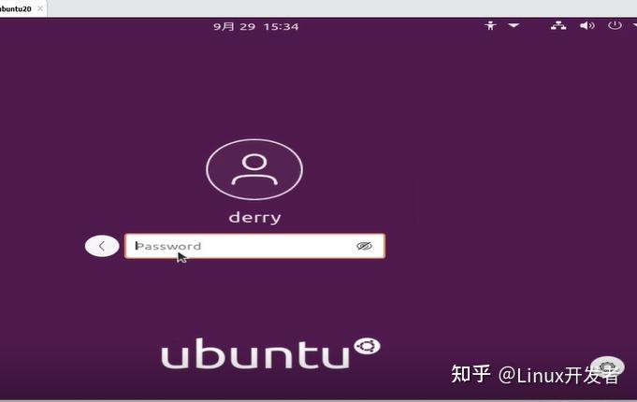Close the ubuntu20 tab
This screenshot has height=402, width=637.
[40, 7]
